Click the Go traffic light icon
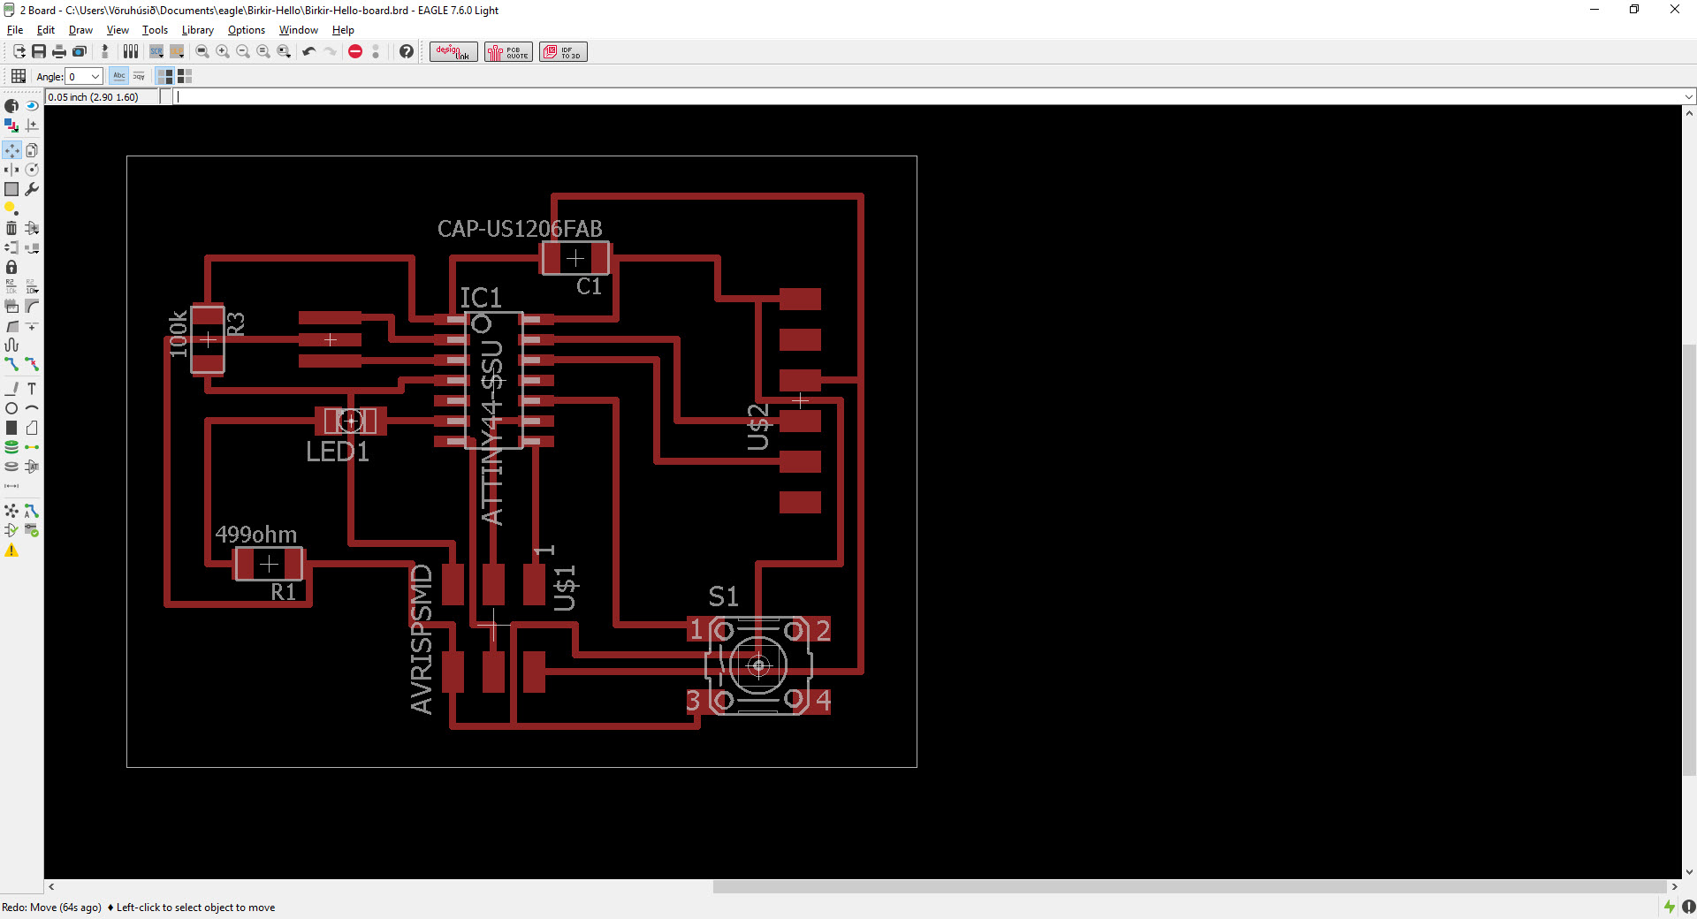 [376, 51]
